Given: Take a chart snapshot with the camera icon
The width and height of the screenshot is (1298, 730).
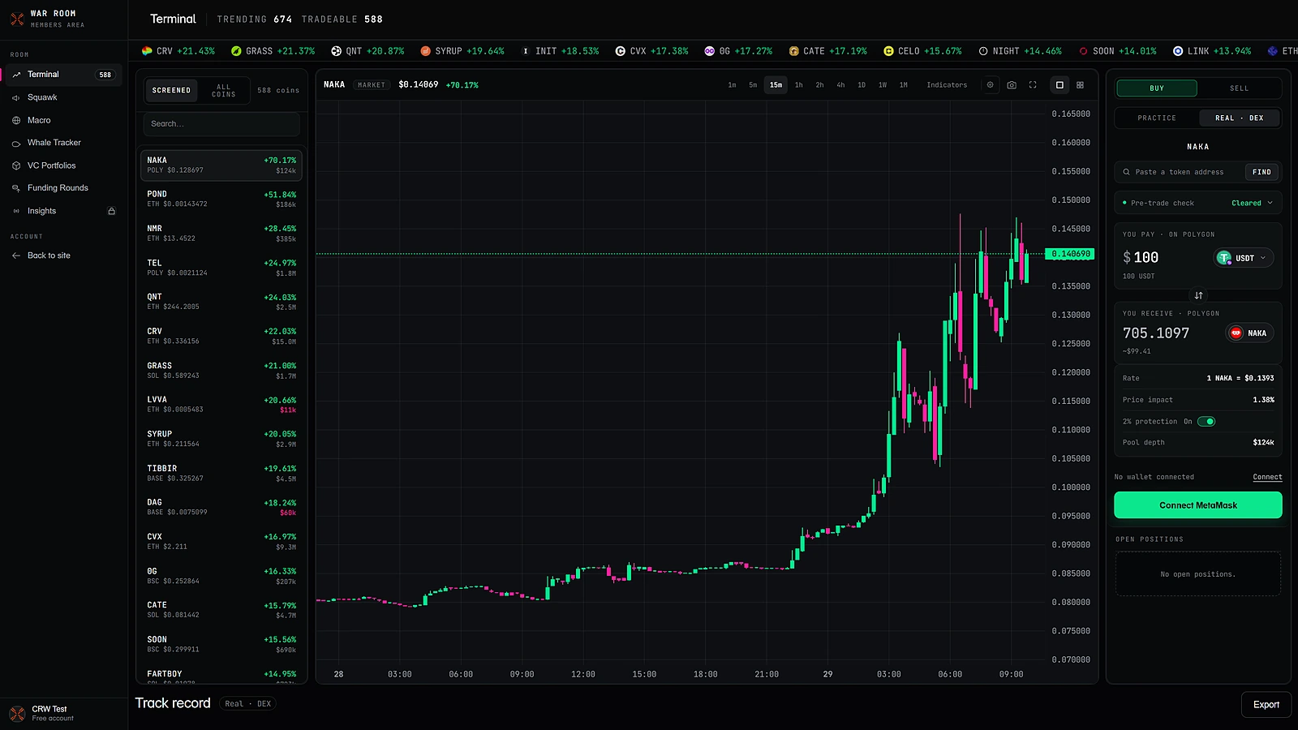Looking at the screenshot, I should pos(1012,85).
